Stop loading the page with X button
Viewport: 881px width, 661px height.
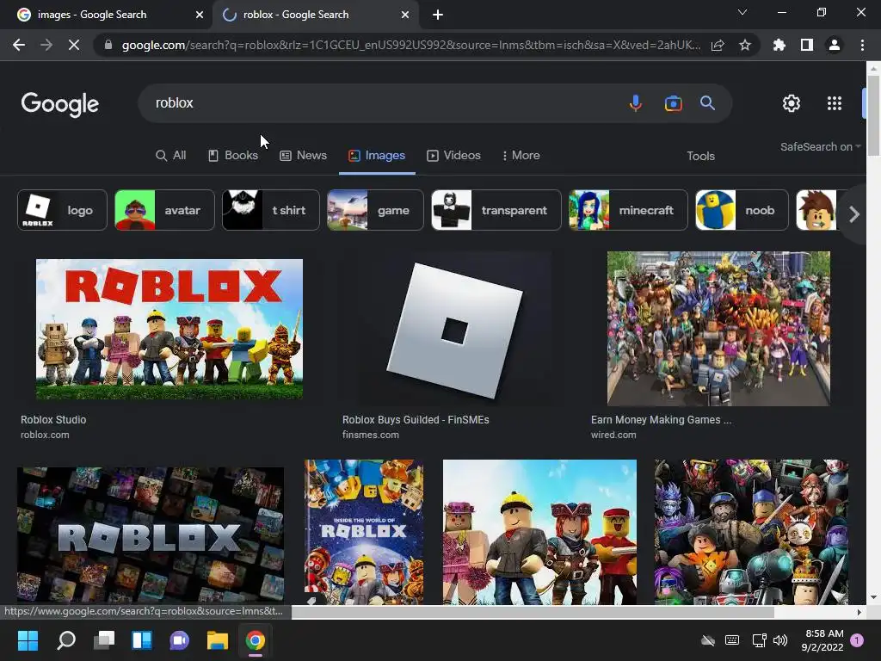coord(74,45)
